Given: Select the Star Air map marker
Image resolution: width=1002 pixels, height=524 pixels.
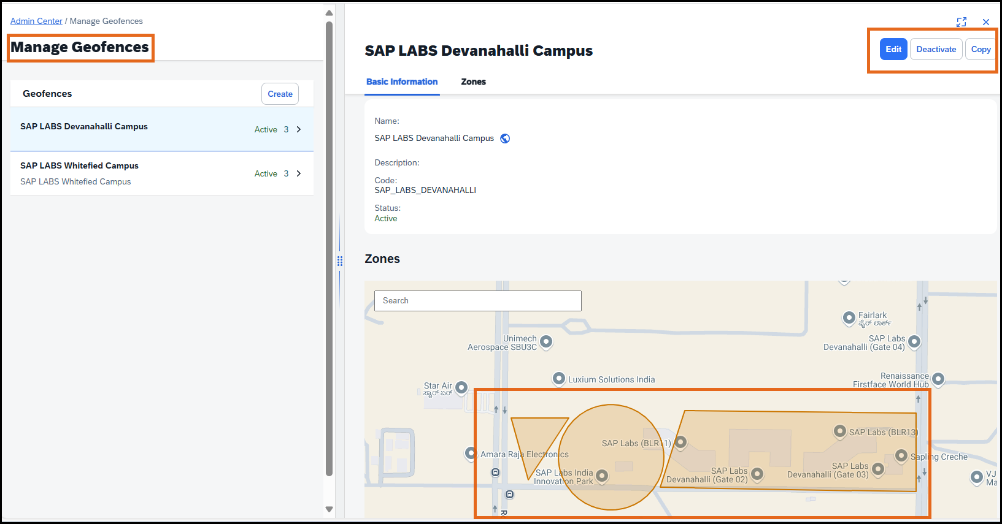Looking at the screenshot, I should point(461,387).
